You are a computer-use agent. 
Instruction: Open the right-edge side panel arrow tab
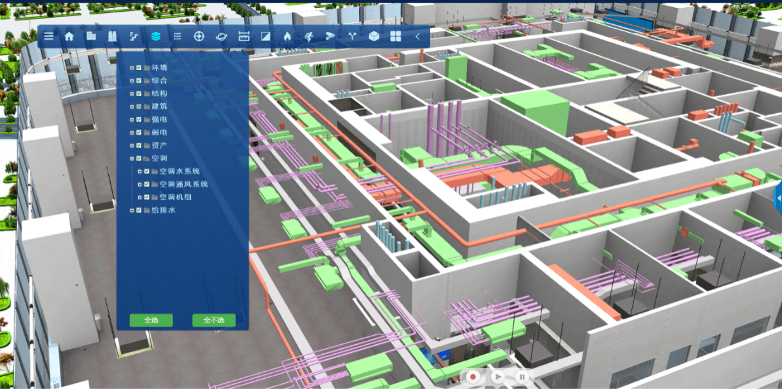coord(778,198)
